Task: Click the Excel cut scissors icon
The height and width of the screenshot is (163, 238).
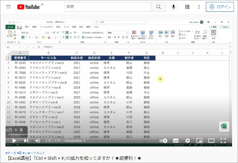Action: (15, 32)
